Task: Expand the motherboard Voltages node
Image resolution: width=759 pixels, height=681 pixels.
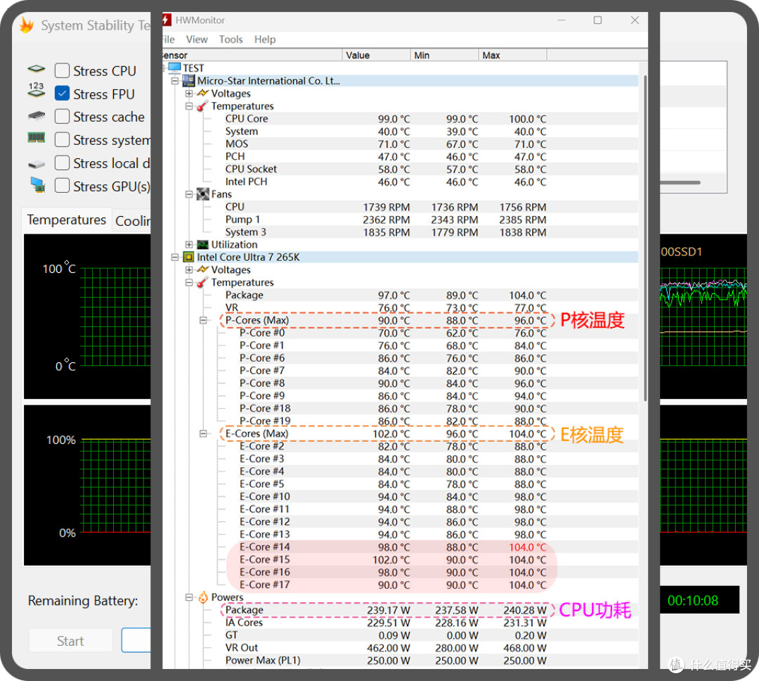Action: point(189,93)
